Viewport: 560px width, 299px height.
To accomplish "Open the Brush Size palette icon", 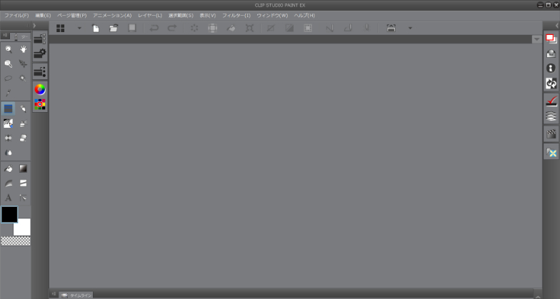I will click(40, 71).
